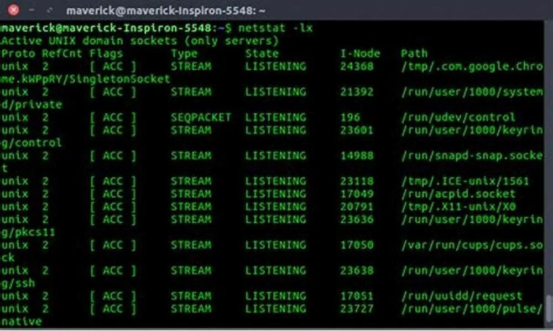This screenshot has width=553, height=331.
Task: Click I-Node value 23118
Action: [x=357, y=181]
